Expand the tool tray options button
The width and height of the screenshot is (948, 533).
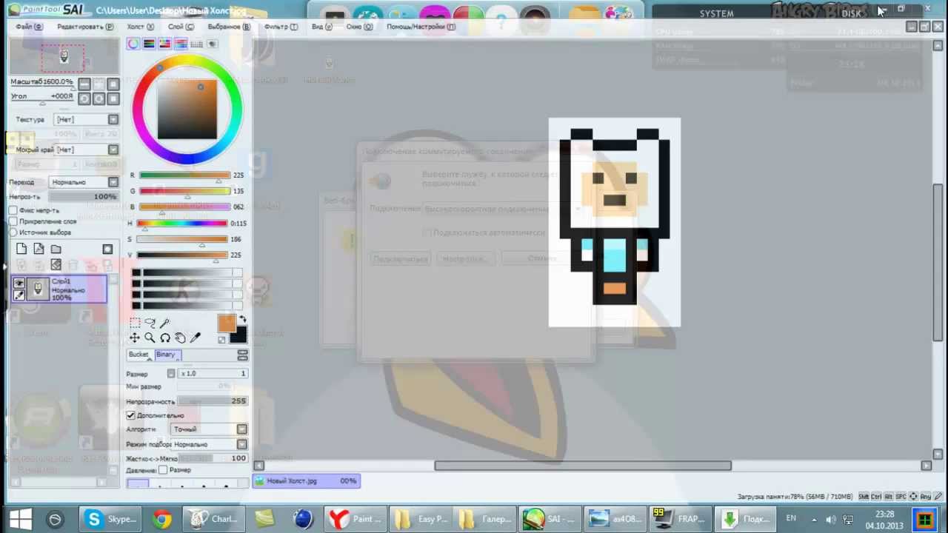[242, 356]
